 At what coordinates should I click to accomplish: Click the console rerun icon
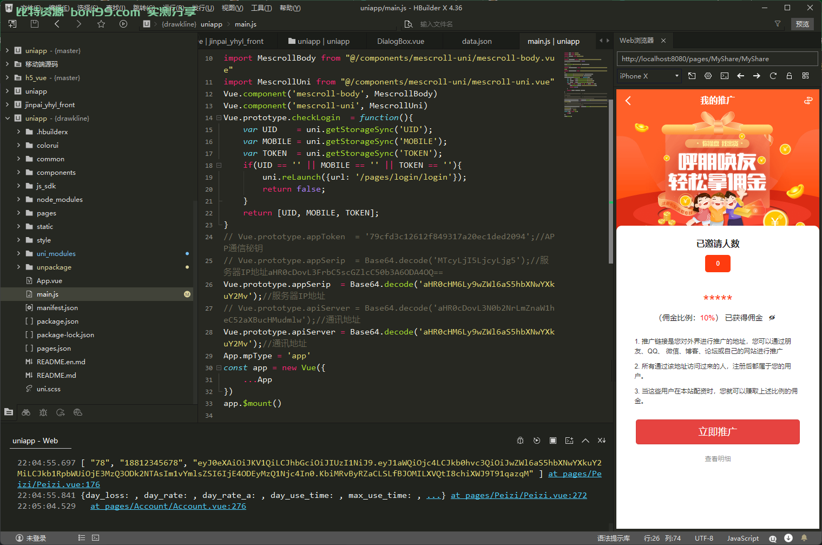click(536, 441)
